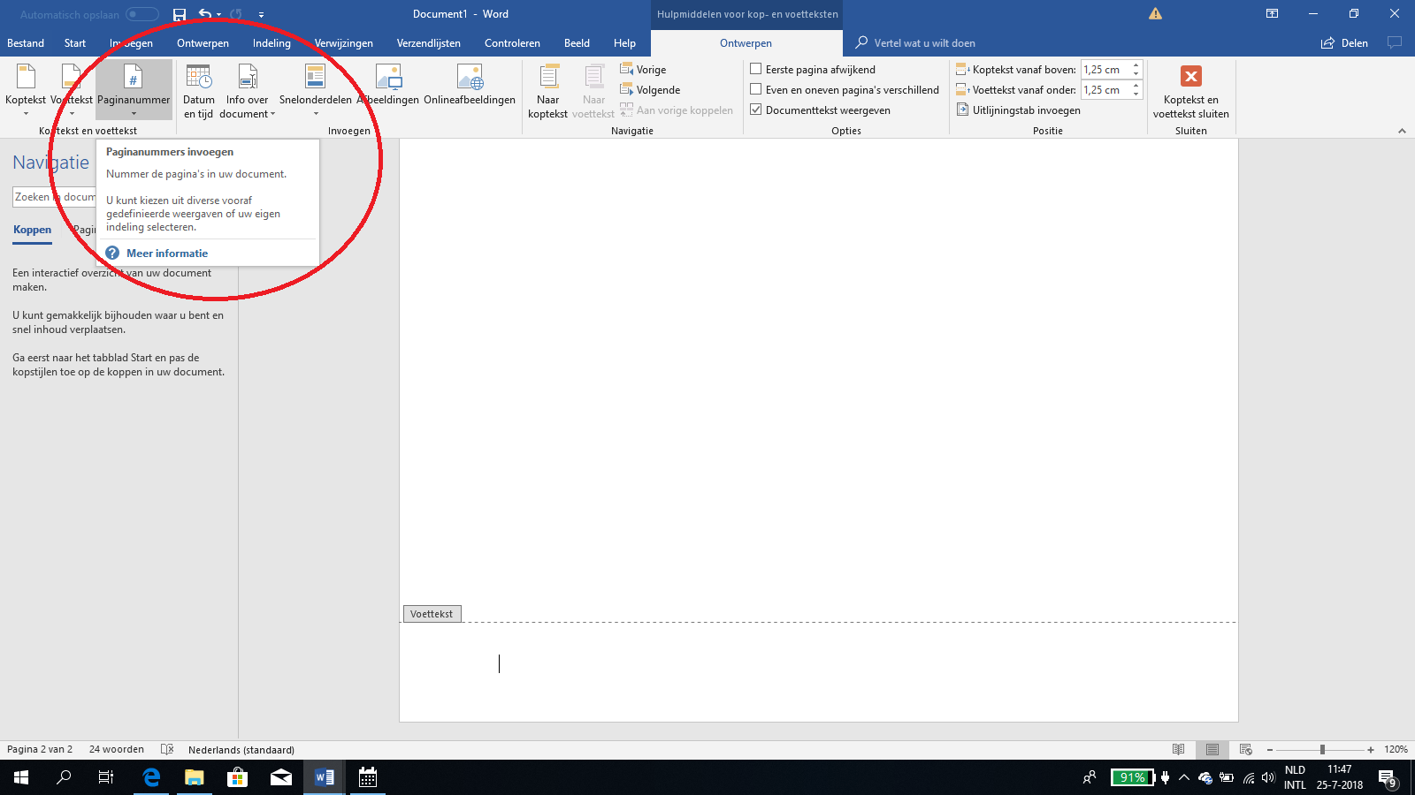Click the Save icon in title bar
The height and width of the screenshot is (795, 1415).
(x=180, y=14)
